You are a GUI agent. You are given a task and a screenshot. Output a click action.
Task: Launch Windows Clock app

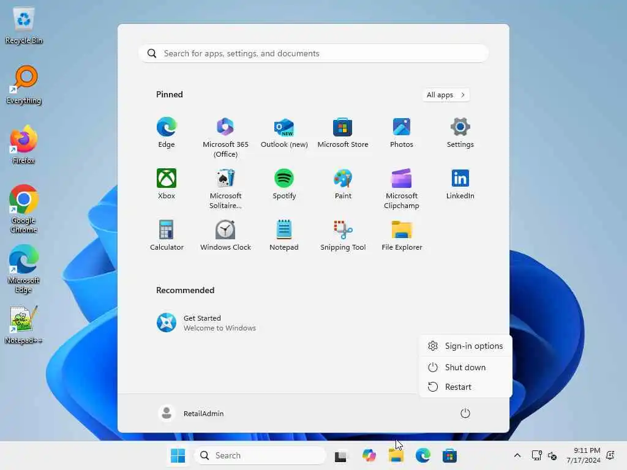click(225, 236)
